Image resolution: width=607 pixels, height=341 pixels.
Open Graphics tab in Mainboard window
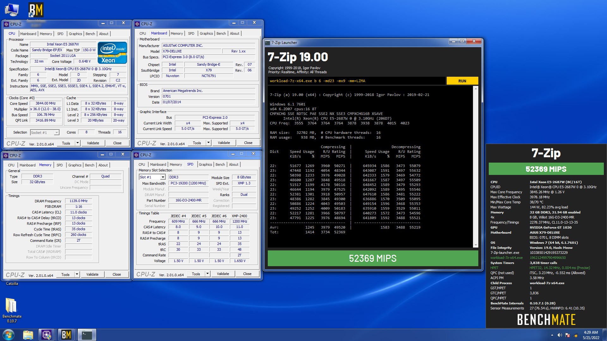[206, 33]
